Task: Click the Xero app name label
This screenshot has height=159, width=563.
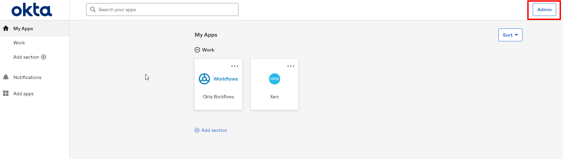Action: pyautogui.click(x=275, y=97)
